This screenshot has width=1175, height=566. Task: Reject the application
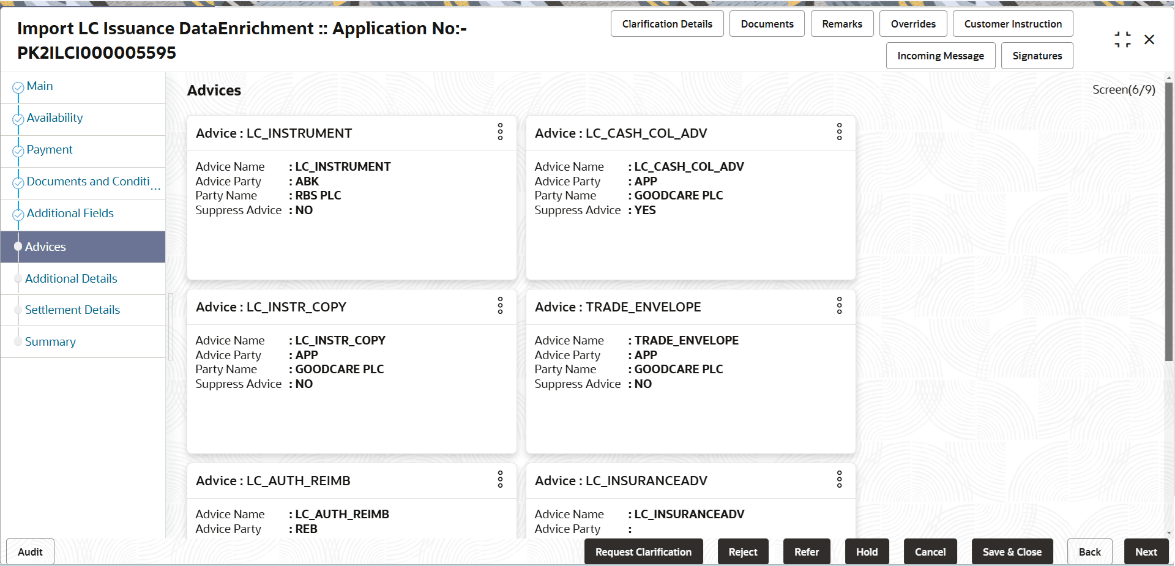pyautogui.click(x=743, y=552)
